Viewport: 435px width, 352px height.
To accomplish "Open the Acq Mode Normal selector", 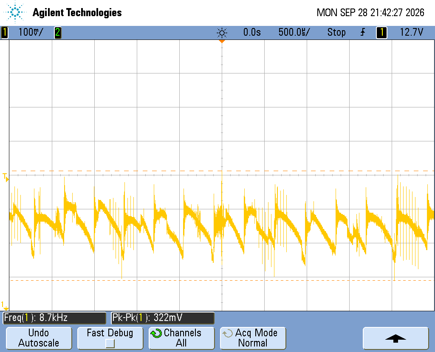I will tap(253, 338).
